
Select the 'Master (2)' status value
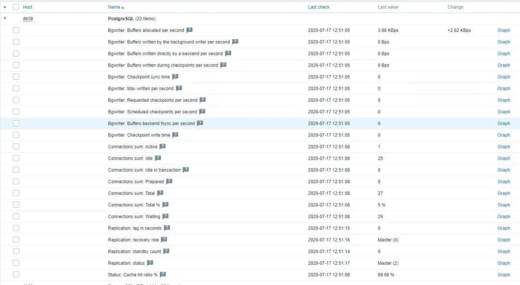pyautogui.click(x=388, y=263)
